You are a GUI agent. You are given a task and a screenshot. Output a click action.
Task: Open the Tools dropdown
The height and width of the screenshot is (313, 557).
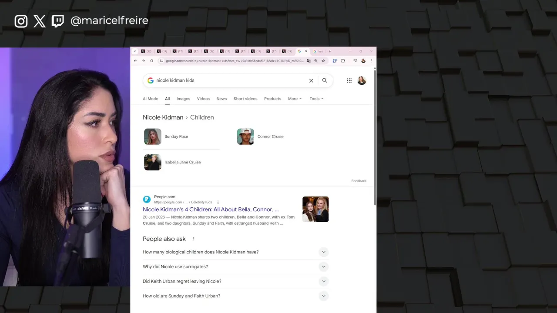pyautogui.click(x=316, y=99)
